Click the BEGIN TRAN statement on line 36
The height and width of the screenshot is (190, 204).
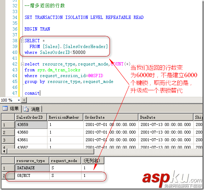37,29
